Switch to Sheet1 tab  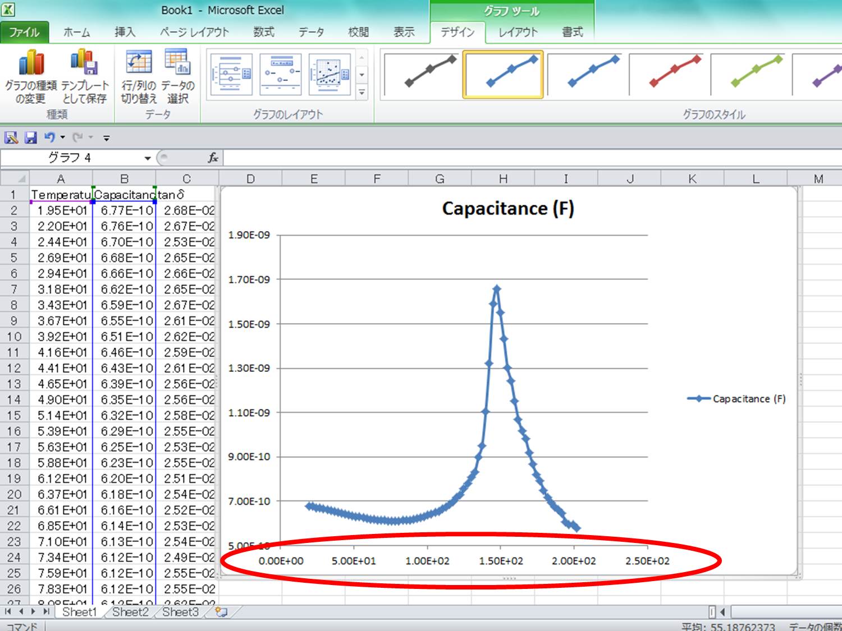(x=79, y=612)
